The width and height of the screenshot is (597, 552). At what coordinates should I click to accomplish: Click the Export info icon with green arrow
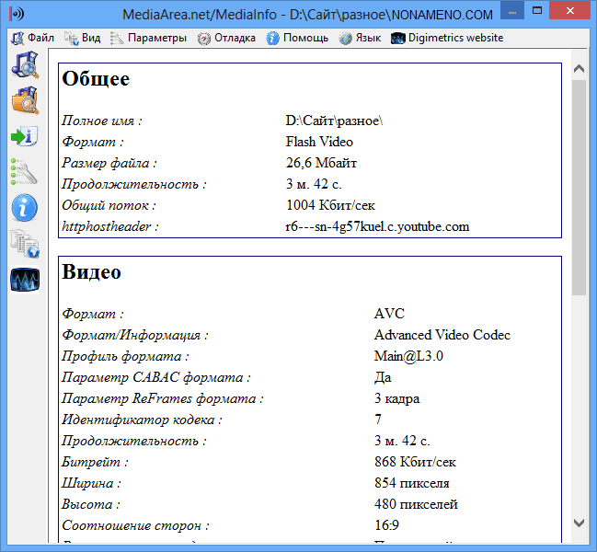coord(25,136)
